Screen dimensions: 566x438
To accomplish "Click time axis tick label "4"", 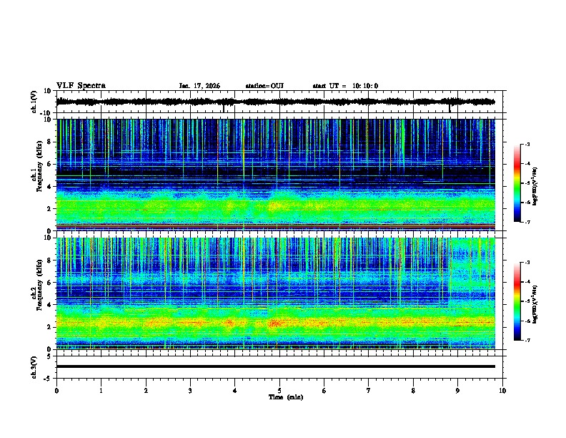I will point(235,391).
